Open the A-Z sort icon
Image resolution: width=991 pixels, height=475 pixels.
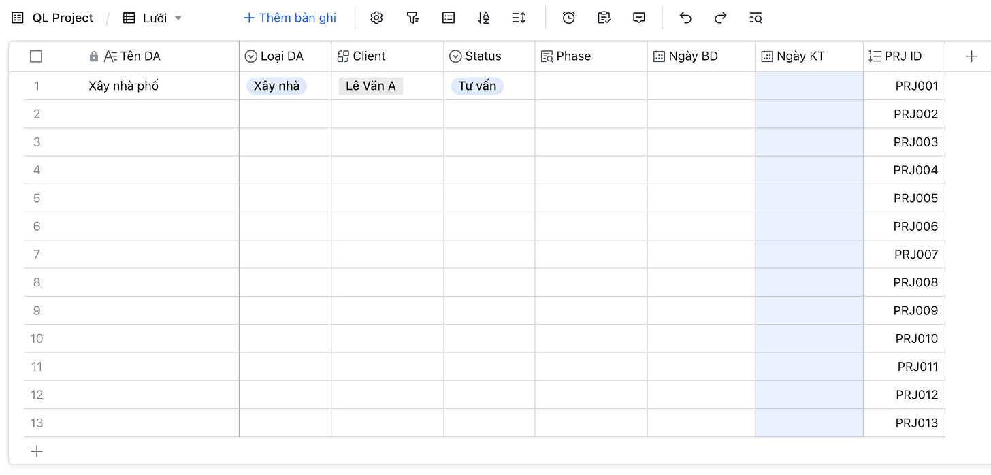point(484,18)
